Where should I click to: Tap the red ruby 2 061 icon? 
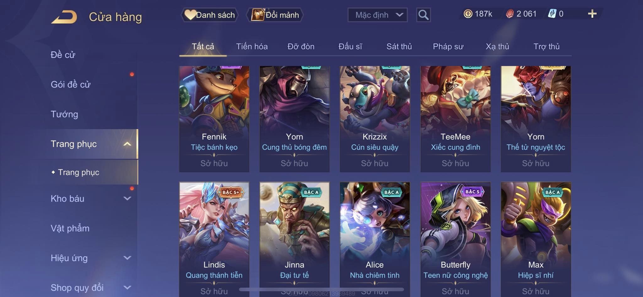click(x=510, y=14)
